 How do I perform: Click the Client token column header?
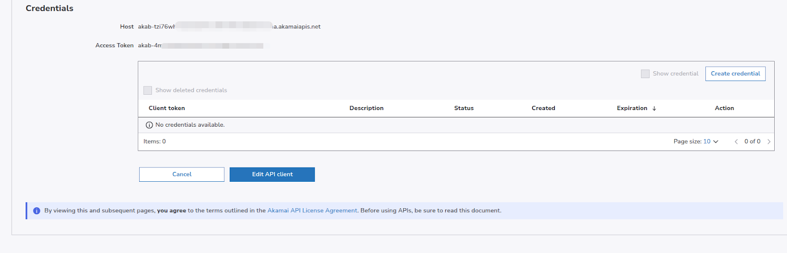tap(167, 108)
